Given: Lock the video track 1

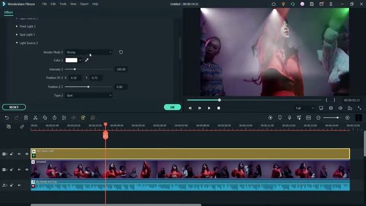Looking at the screenshot, I should (11, 169).
